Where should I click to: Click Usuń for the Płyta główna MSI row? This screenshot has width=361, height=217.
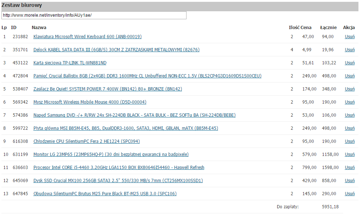coord(349,128)
